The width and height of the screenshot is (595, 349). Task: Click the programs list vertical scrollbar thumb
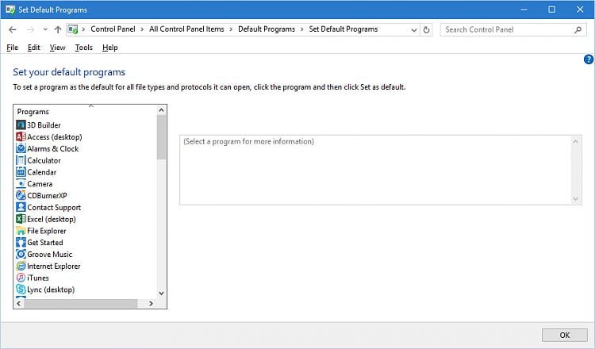161,137
